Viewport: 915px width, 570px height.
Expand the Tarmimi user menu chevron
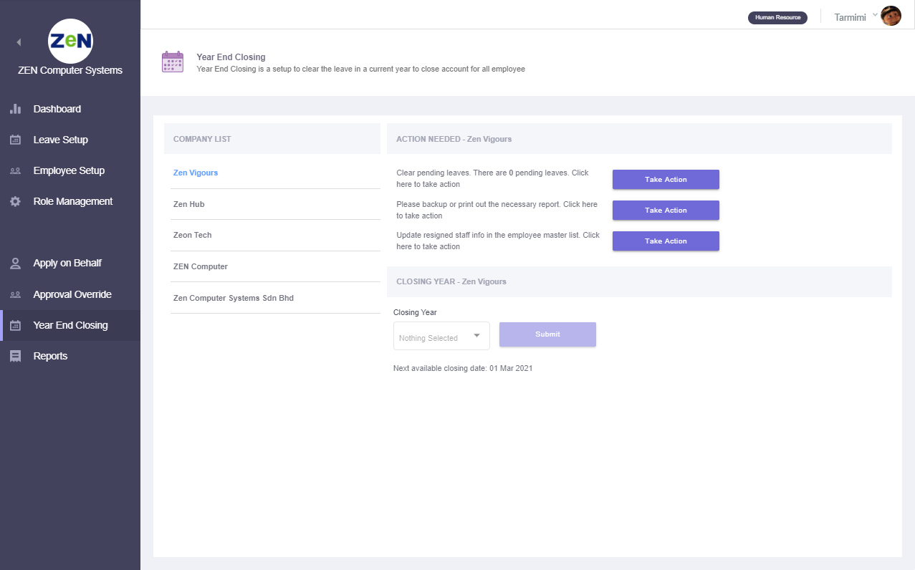click(x=876, y=14)
